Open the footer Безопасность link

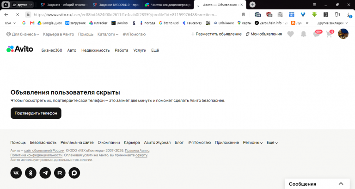(x=43, y=142)
